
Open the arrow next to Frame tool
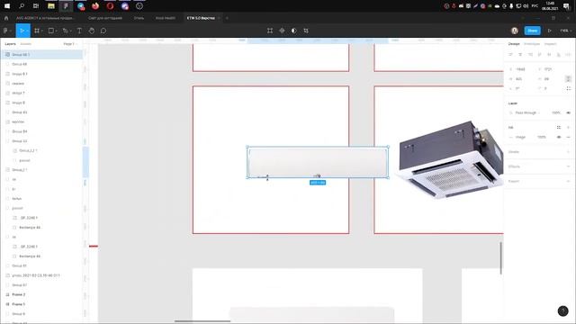coord(42,31)
